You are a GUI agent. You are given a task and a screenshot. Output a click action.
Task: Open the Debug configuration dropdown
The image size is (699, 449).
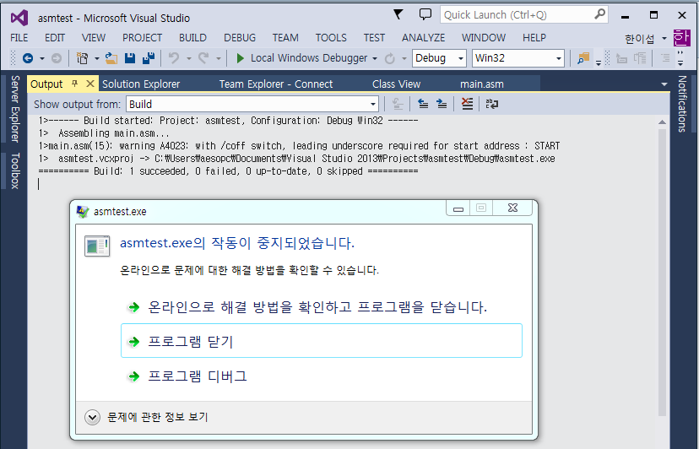[x=439, y=58]
